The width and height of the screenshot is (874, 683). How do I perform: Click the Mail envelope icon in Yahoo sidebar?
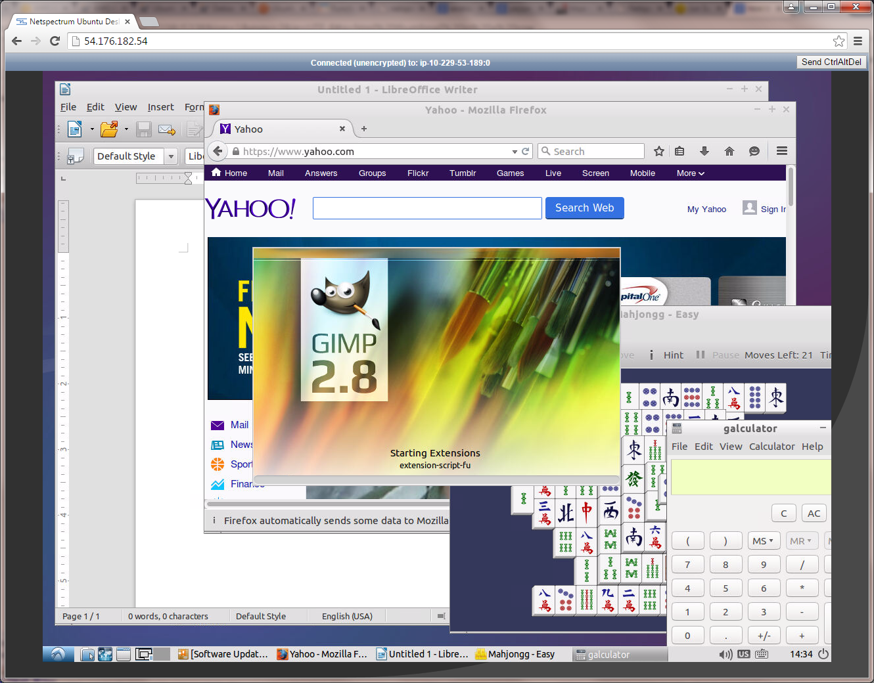[218, 426]
